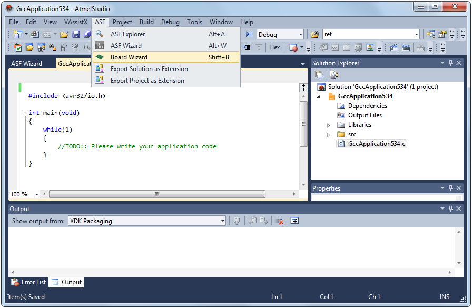The width and height of the screenshot is (472, 308).
Task: Click the open folder icon in second toolbar
Action: coord(29,47)
